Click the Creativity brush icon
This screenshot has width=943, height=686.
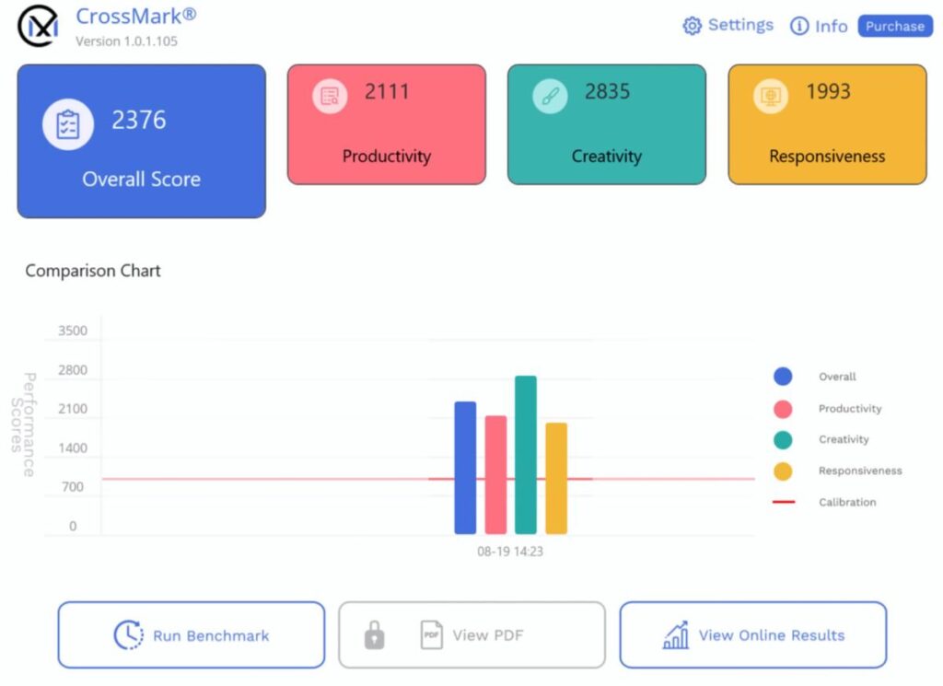click(550, 96)
